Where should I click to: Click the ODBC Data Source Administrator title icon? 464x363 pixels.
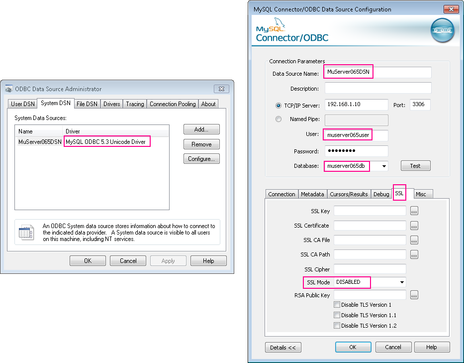[9, 89]
